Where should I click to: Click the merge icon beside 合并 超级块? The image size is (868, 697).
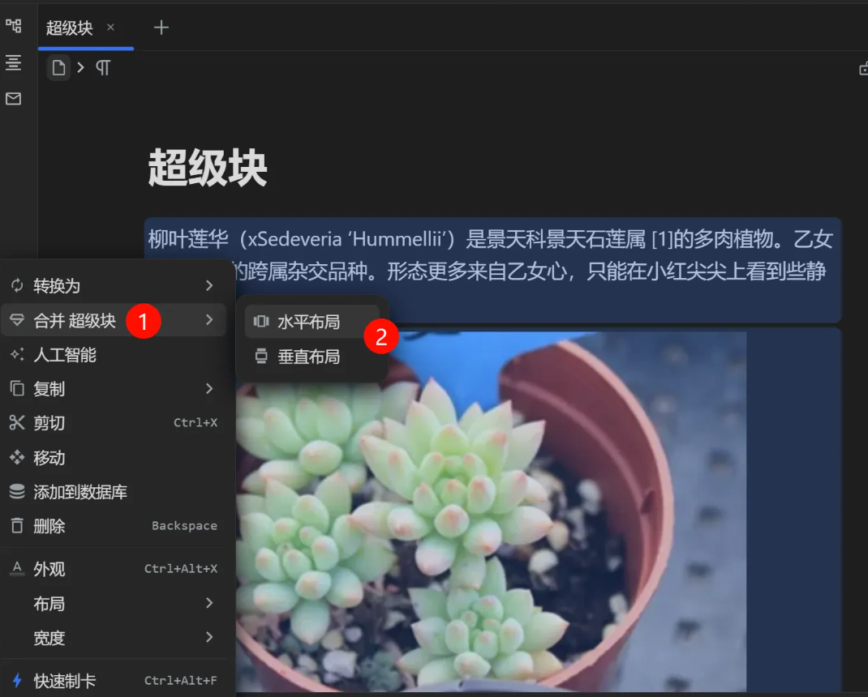(17, 320)
